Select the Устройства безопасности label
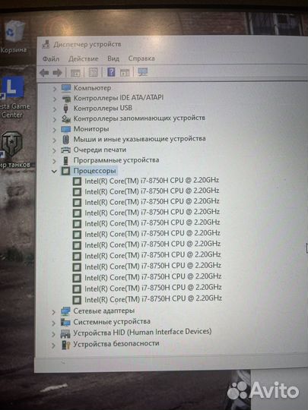This screenshot has width=308, height=410. [x=116, y=344]
